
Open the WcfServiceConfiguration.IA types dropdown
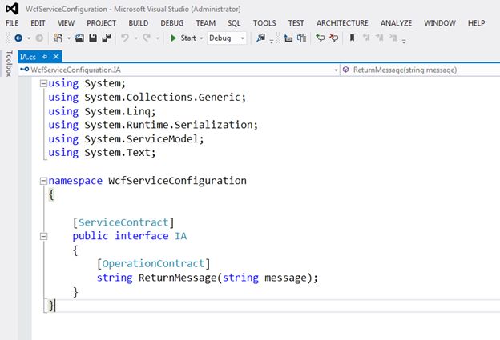(336, 70)
